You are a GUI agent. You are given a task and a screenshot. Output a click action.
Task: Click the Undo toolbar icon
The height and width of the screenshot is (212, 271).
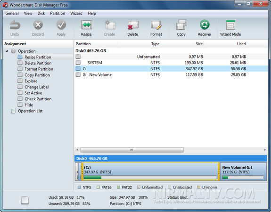[x=15, y=24]
